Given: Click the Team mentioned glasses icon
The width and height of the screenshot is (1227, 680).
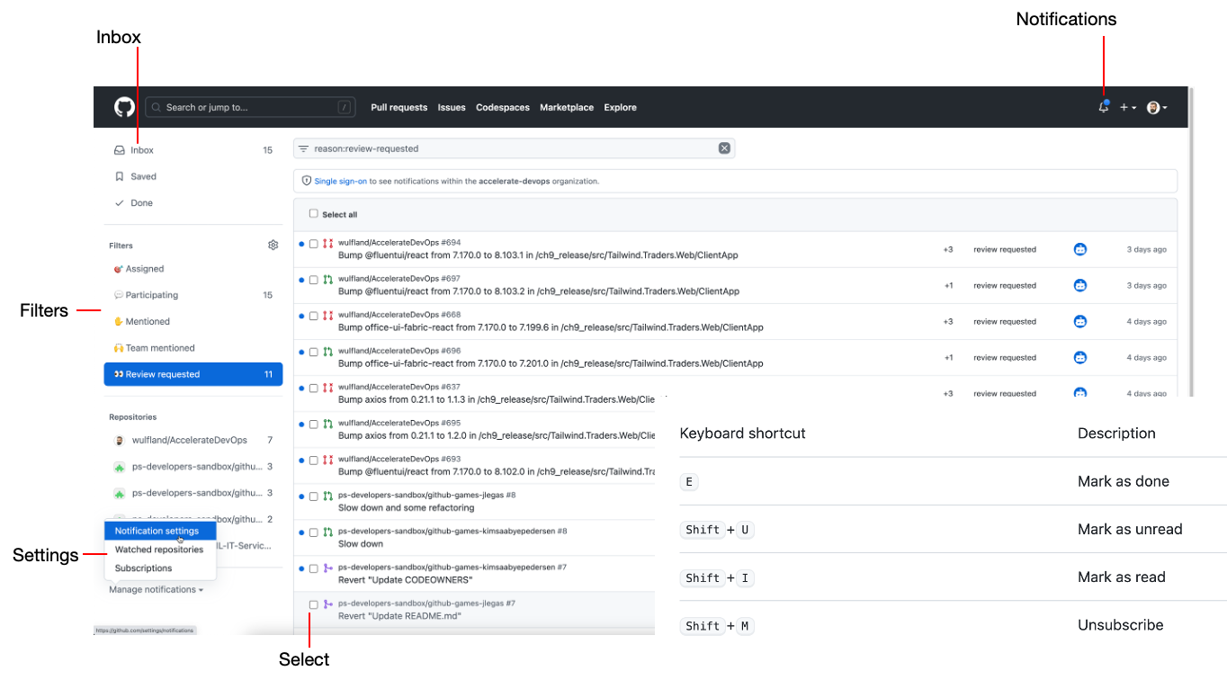Looking at the screenshot, I should [118, 347].
